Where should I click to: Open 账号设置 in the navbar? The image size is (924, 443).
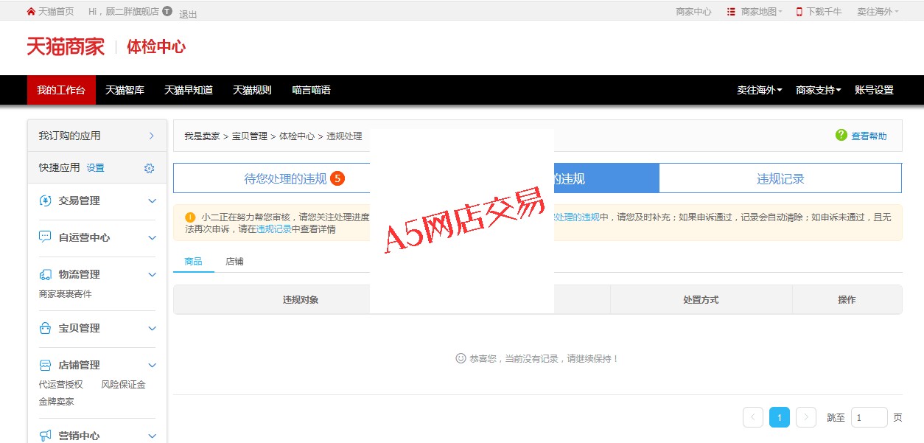[x=874, y=90]
